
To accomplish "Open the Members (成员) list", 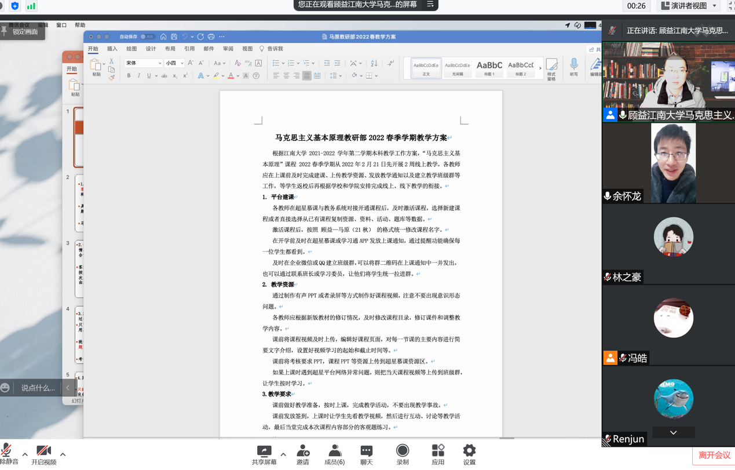I will tap(334, 451).
